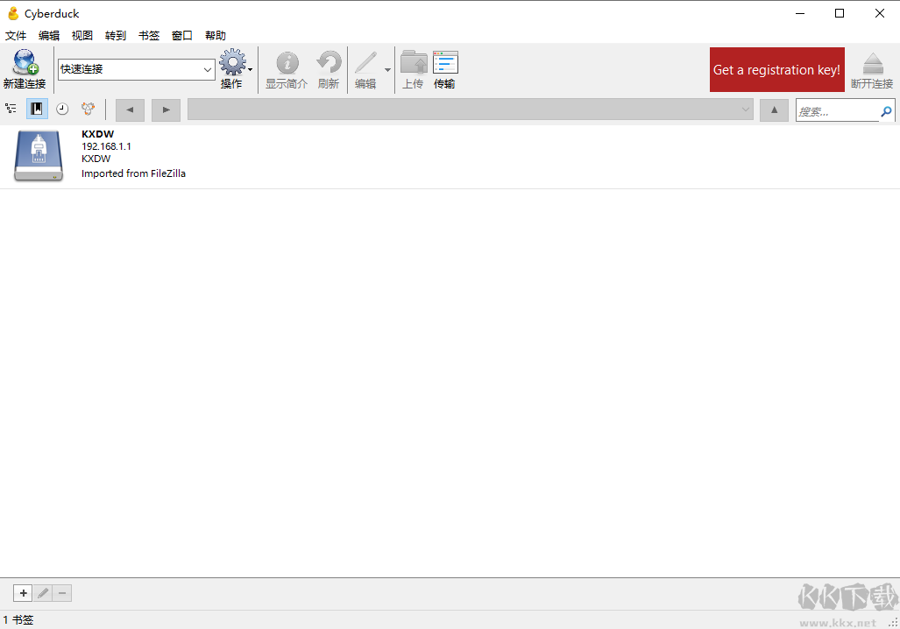Show Bonjour bookmarks icon
The image size is (900, 629).
88,109
